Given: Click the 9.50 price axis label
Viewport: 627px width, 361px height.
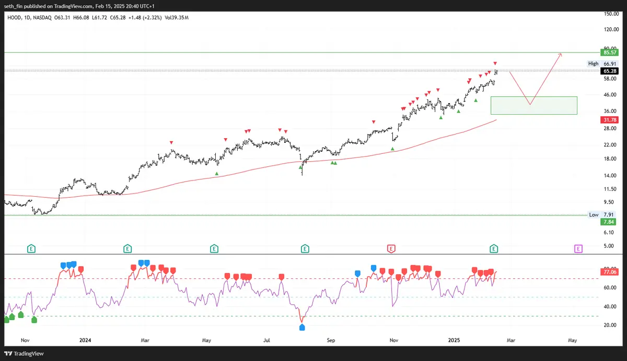Looking at the screenshot, I should point(609,202).
